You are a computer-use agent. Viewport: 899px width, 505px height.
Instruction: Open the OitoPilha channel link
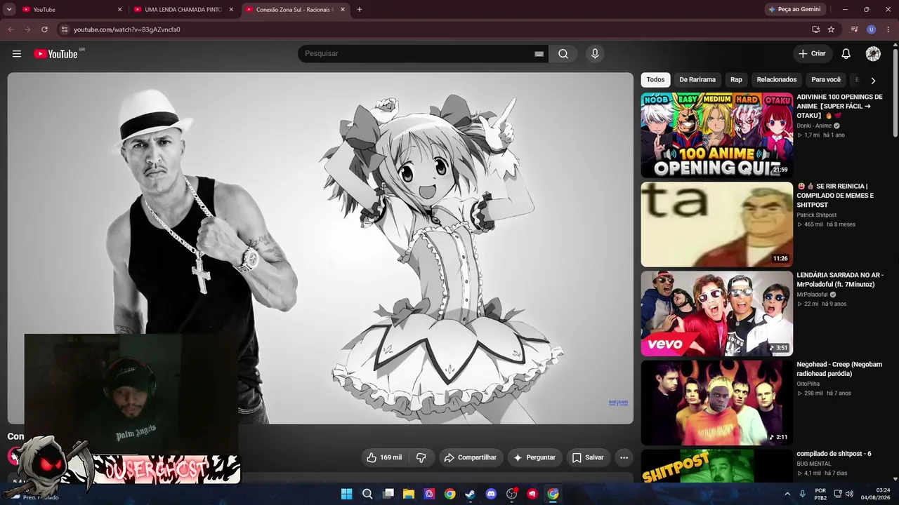pyautogui.click(x=808, y=384)
